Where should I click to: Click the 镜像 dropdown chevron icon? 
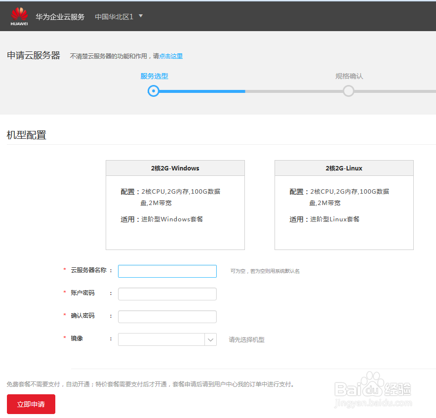click(211, 339)
